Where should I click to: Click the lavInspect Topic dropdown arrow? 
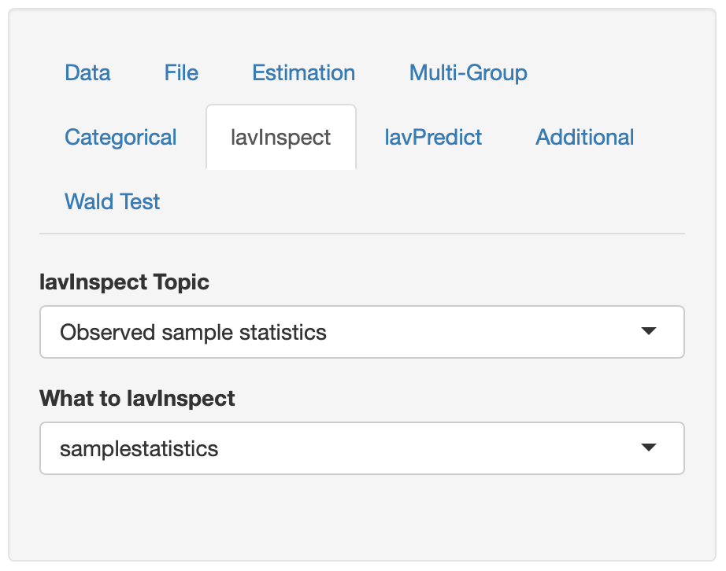648,332
